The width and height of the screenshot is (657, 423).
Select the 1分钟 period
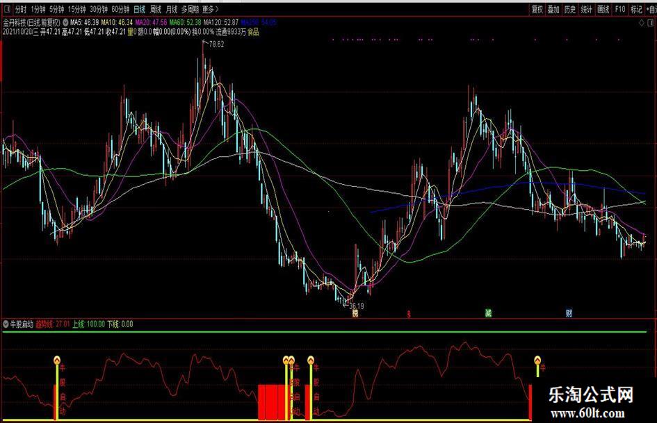(38, 9)
